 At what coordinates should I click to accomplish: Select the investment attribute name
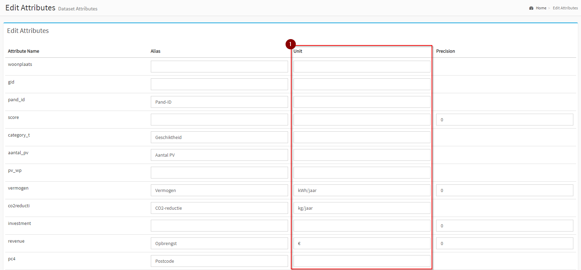(x=19, y=224)
